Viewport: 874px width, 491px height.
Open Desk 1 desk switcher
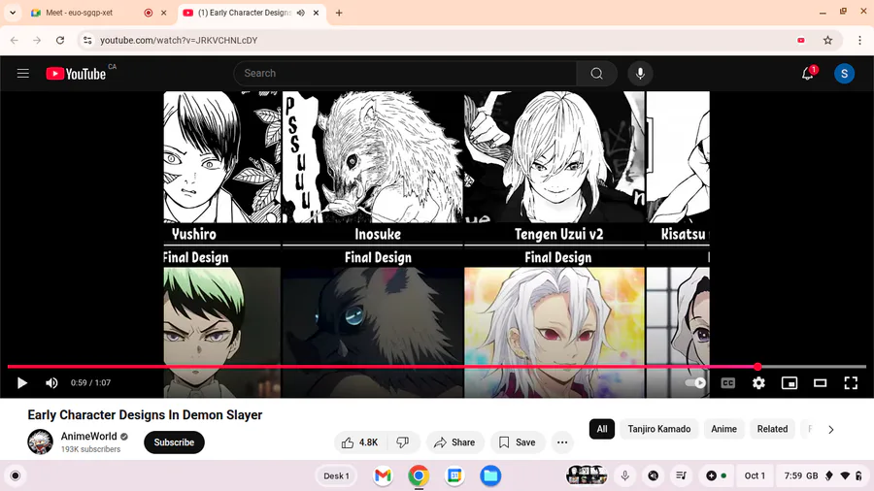[x=336, y=476]
